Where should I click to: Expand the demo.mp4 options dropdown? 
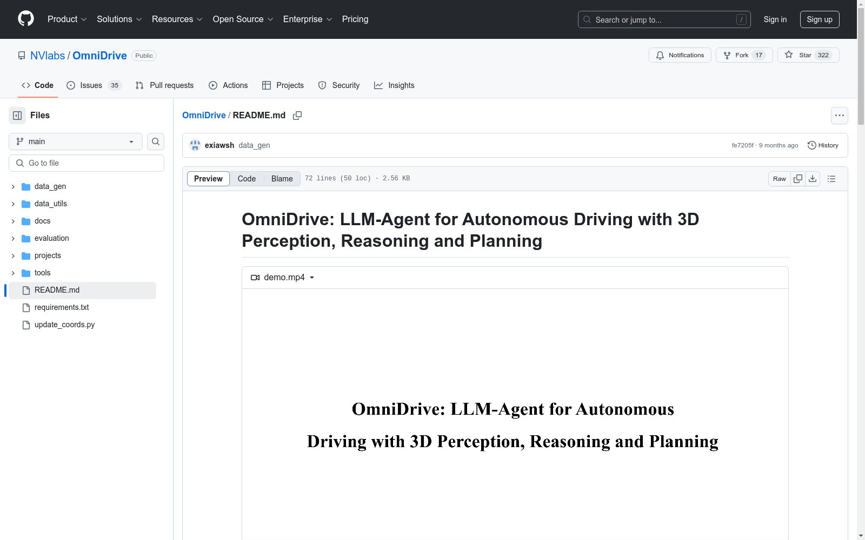pos(312,277)
